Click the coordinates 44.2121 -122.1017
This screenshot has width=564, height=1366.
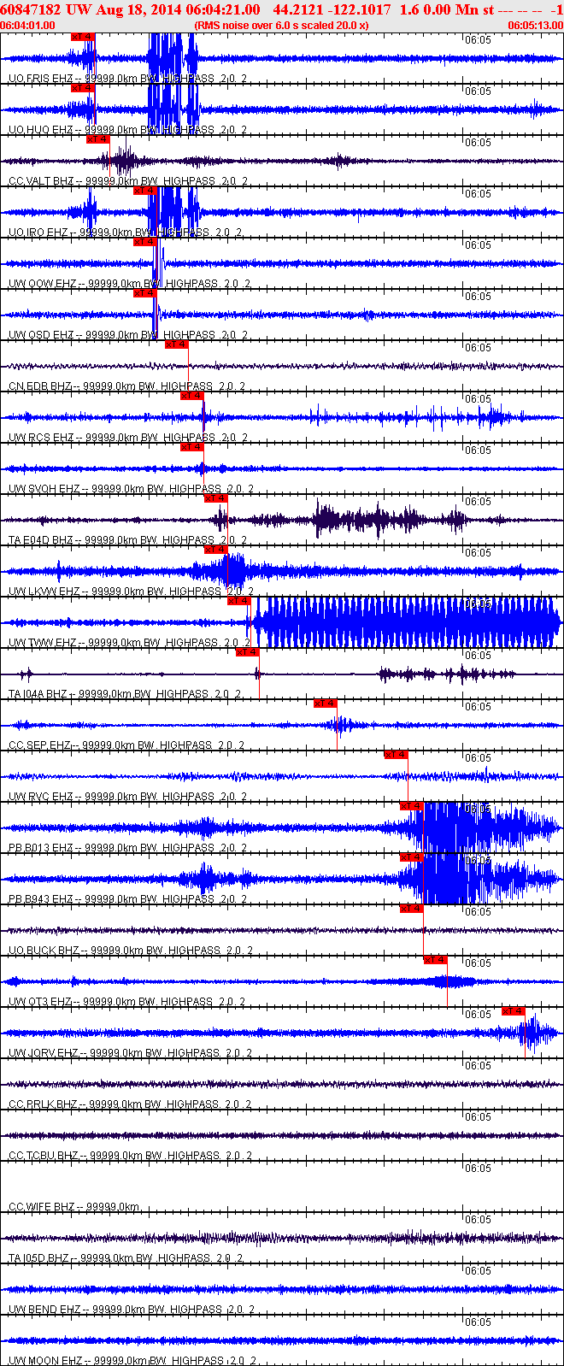(332, 9)
